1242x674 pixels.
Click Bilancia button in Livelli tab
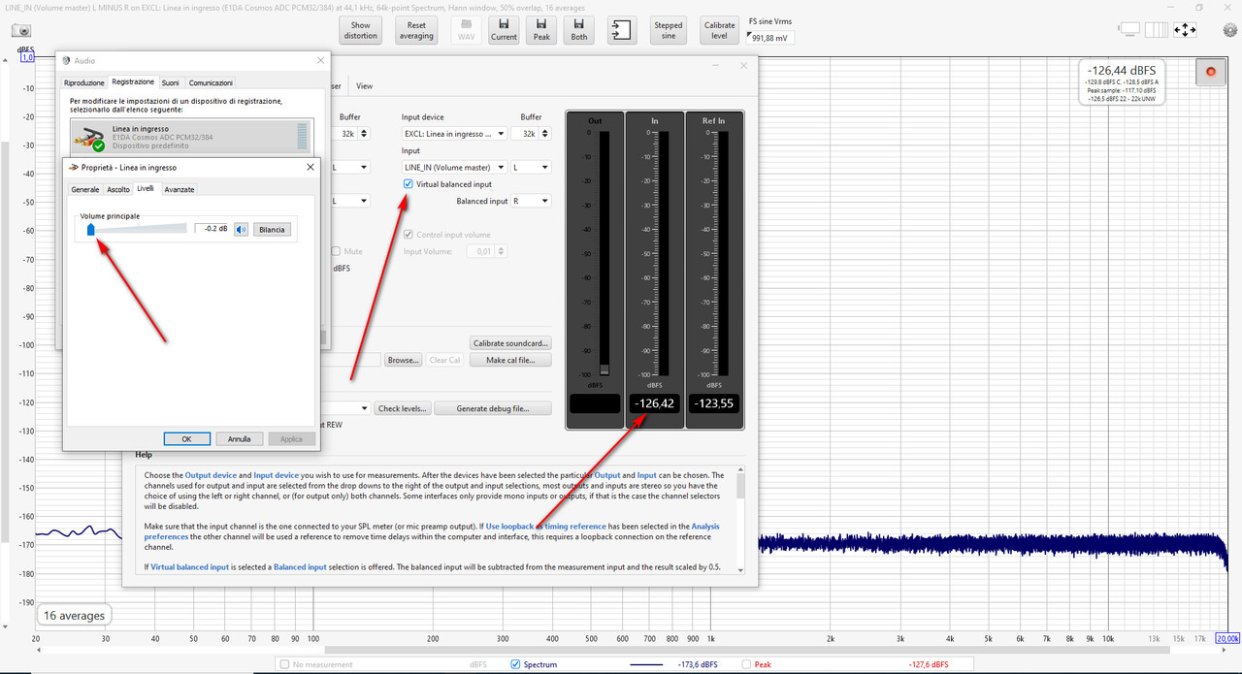pyautogui.click(x=272, y=230)
